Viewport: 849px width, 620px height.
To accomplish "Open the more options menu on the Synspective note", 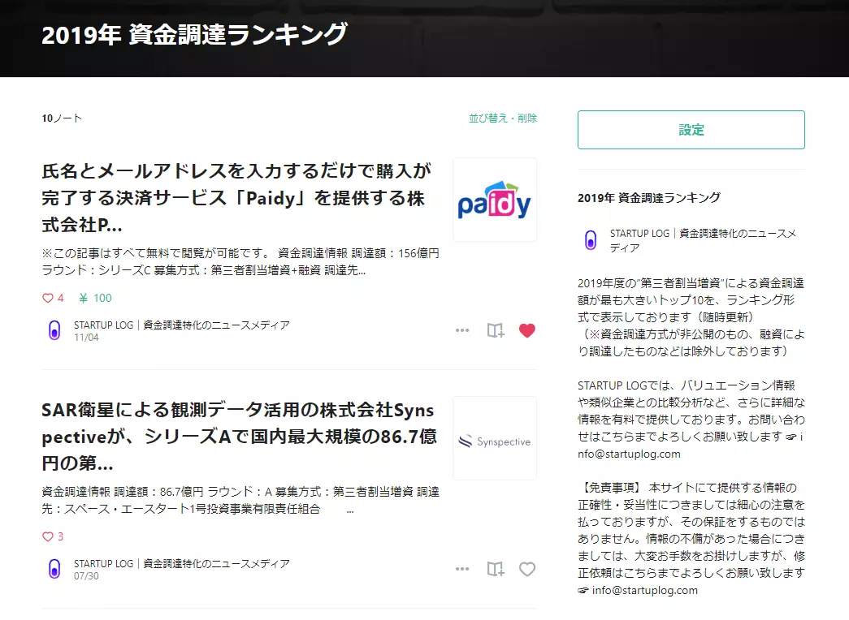I will click(x=461, y=569).
